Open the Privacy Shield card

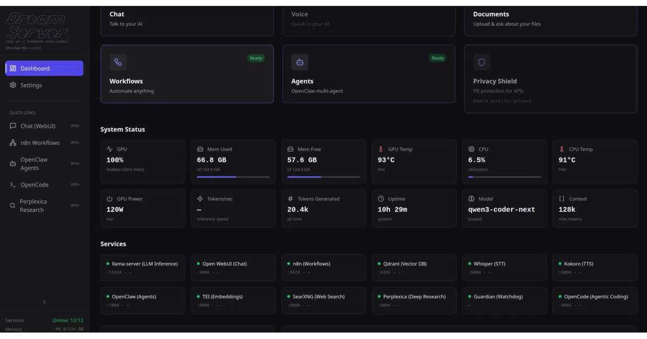coord(550,79)
